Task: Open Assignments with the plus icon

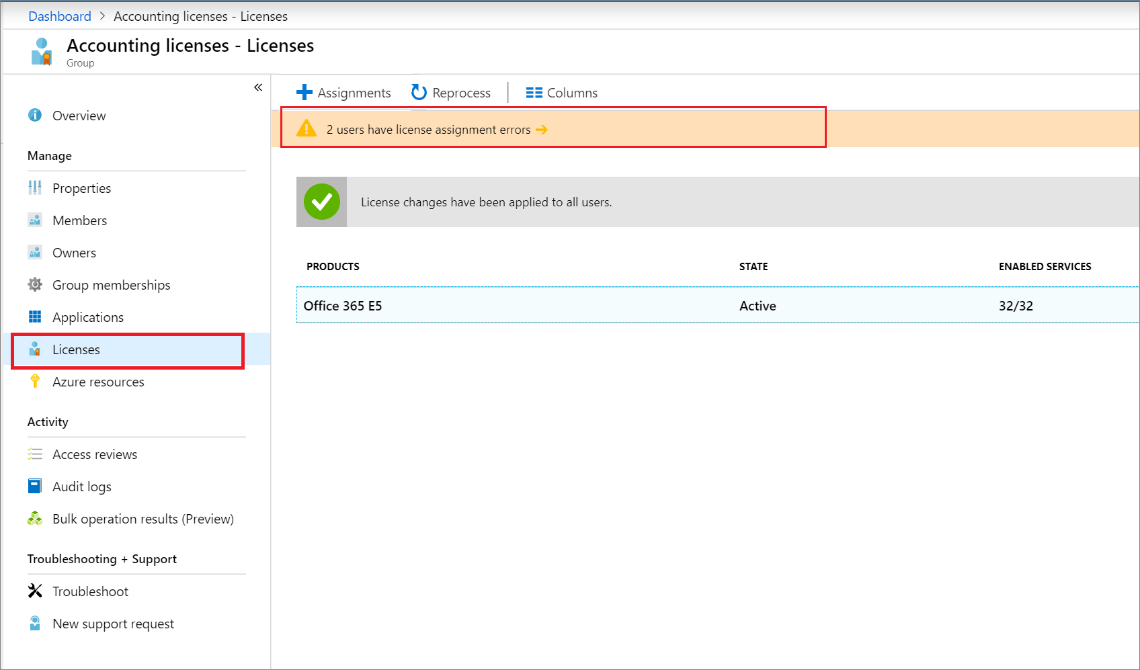Action: (305, 92)
